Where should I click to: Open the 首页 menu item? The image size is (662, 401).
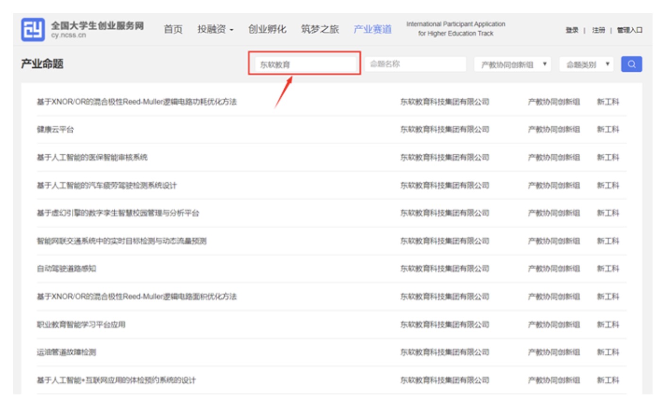[x=173, y=29]
